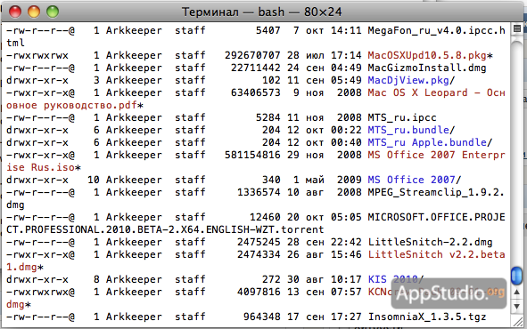Click the window title 'Терминал — bash — 80×24'
Screen dimensions: 527x329
click(x=261, y=12)
